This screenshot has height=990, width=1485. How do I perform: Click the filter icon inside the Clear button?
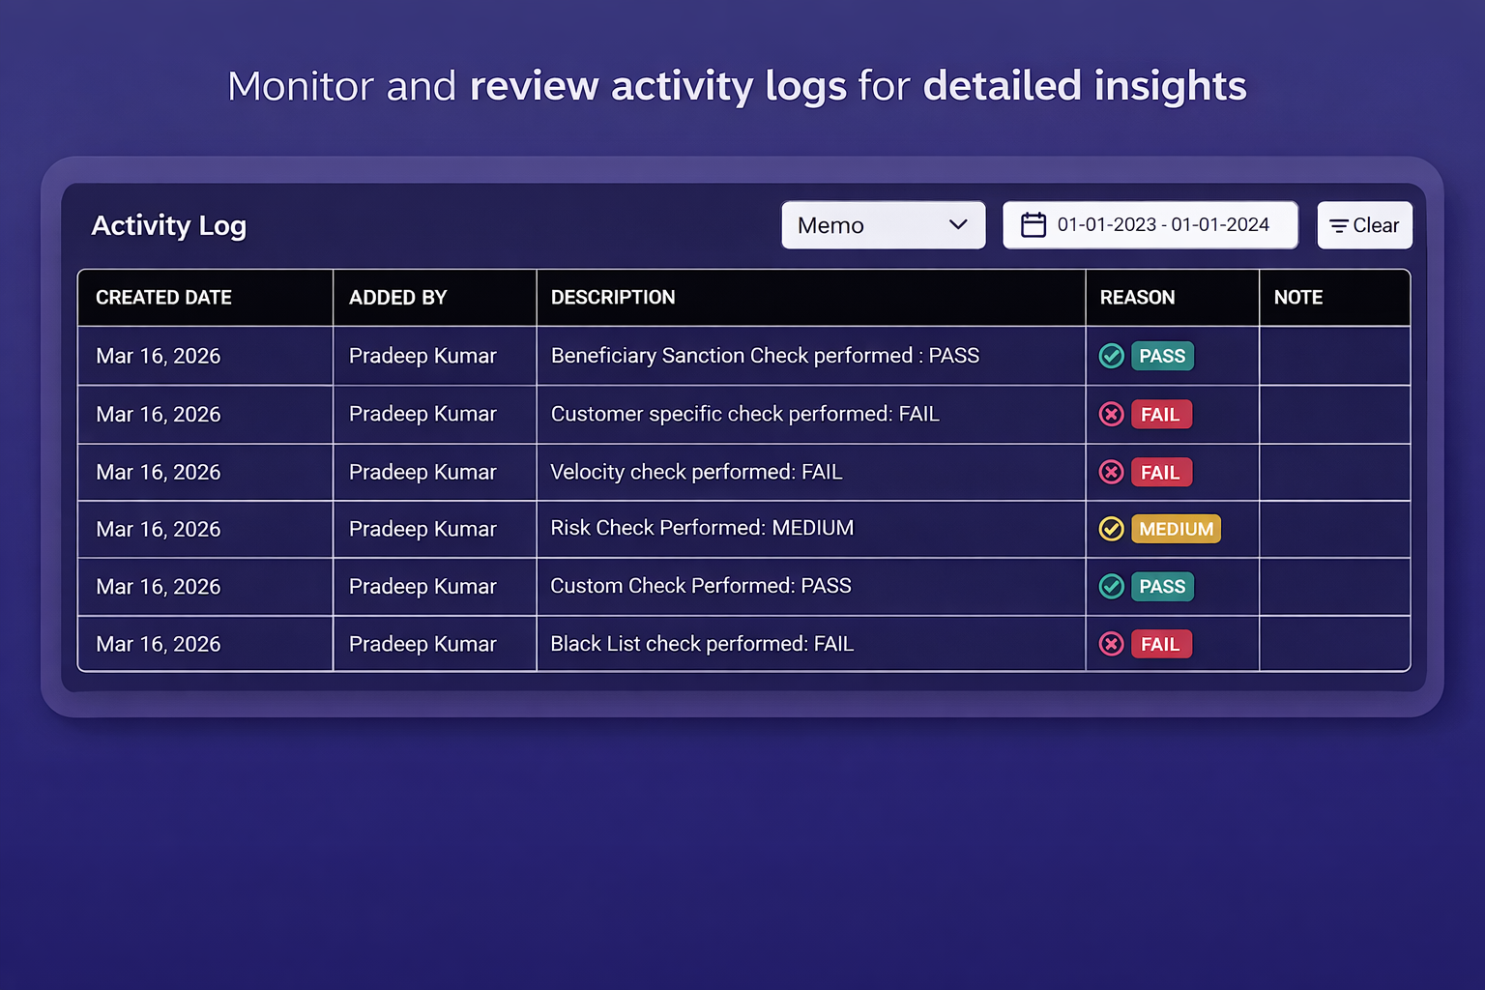[1340, 225]
